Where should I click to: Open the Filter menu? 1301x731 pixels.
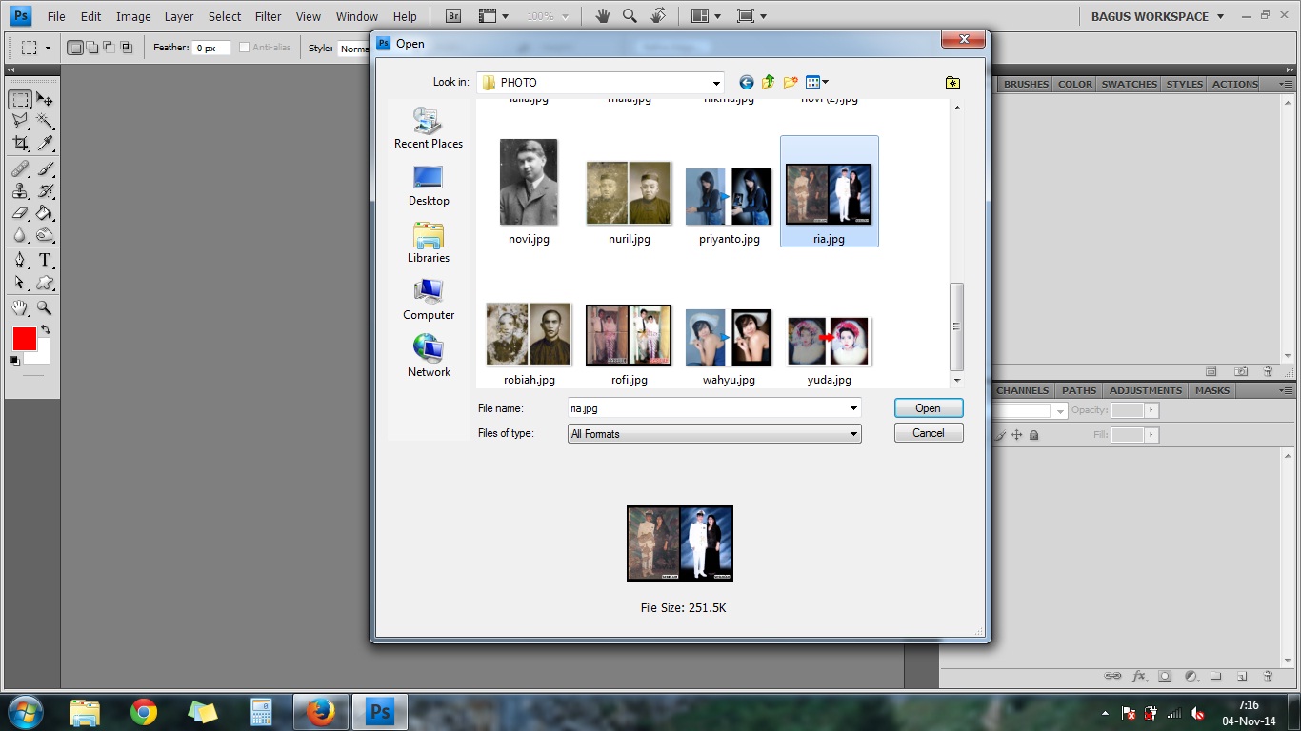pyautogui.click(x=269, y=16)
